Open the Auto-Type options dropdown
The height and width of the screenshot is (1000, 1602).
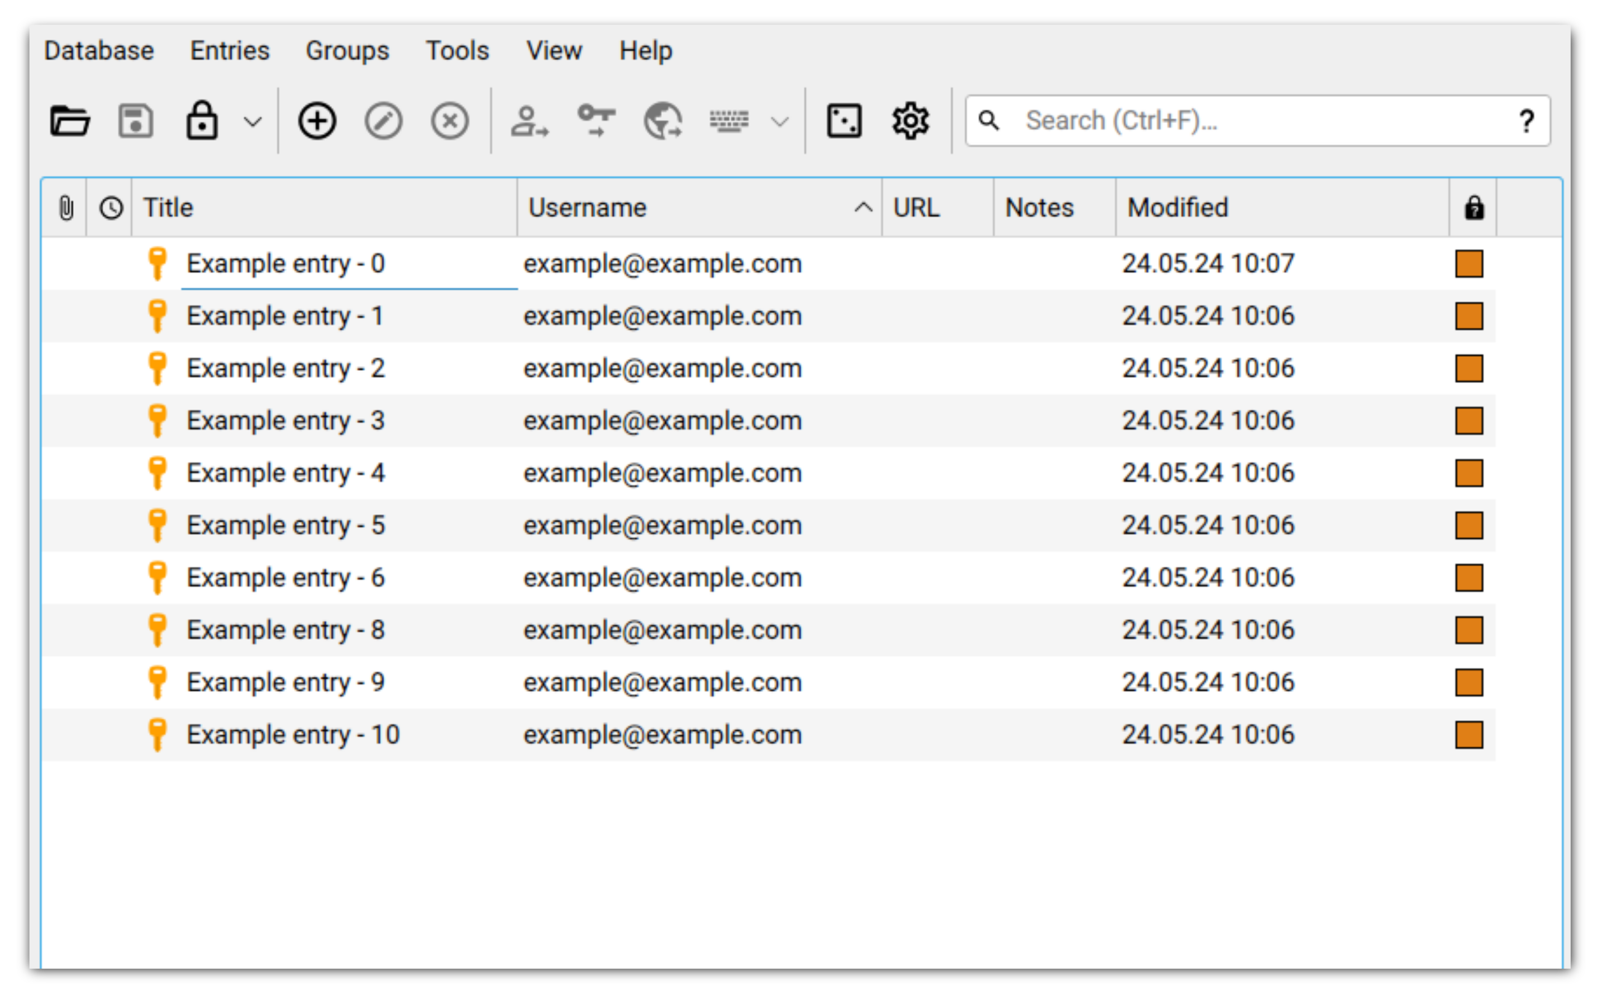[779, 121]
